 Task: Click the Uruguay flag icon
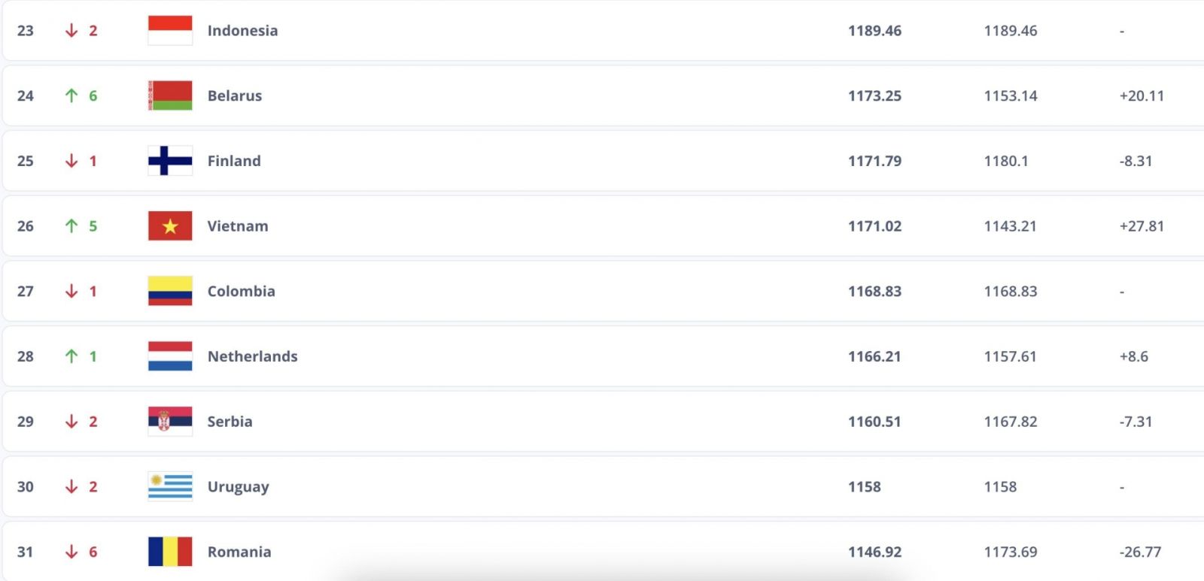[170, 486]
